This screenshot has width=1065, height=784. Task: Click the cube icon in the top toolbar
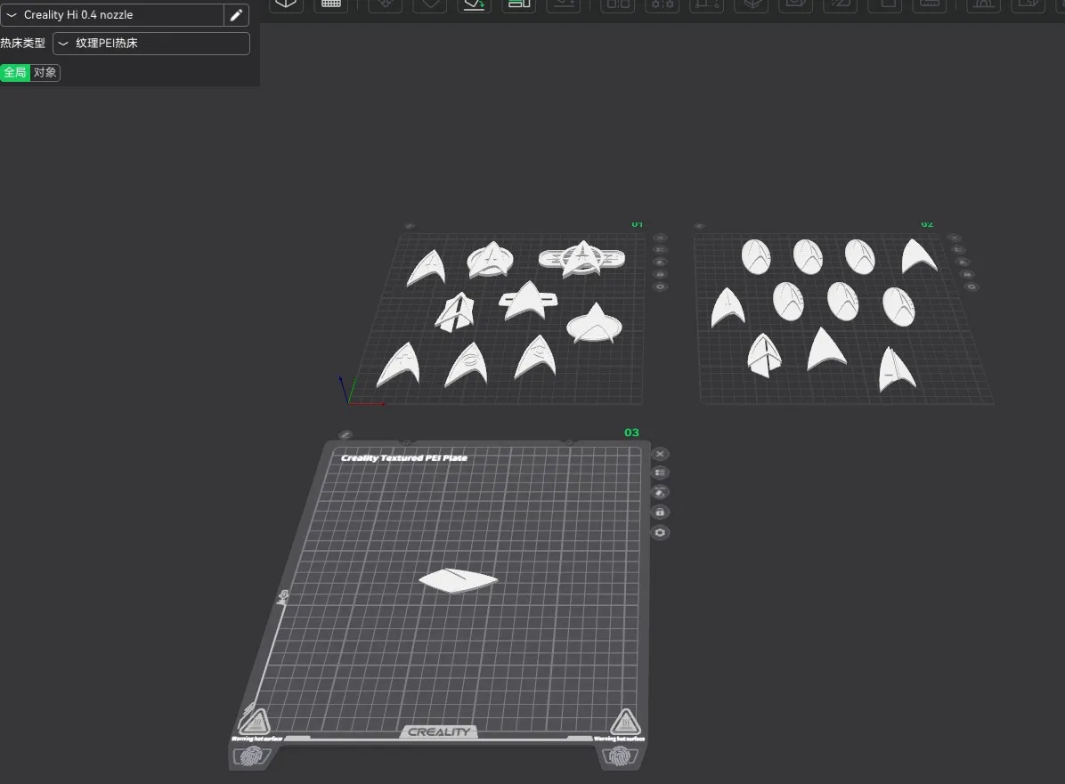tap(286, 4)
